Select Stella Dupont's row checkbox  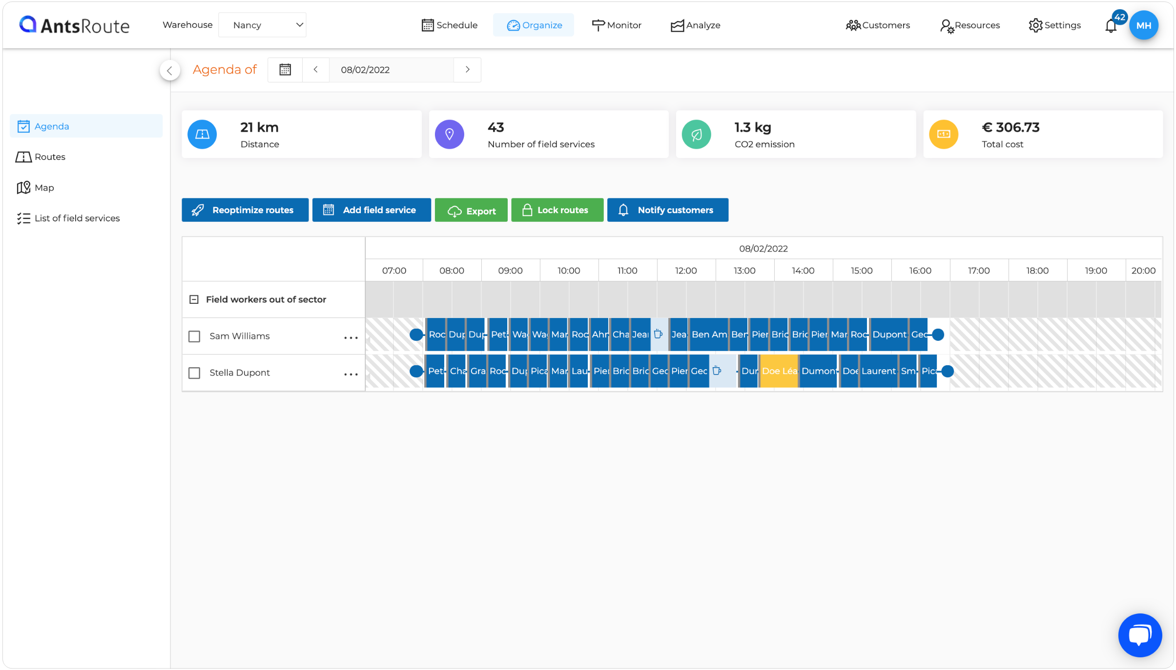click(195, 373)
